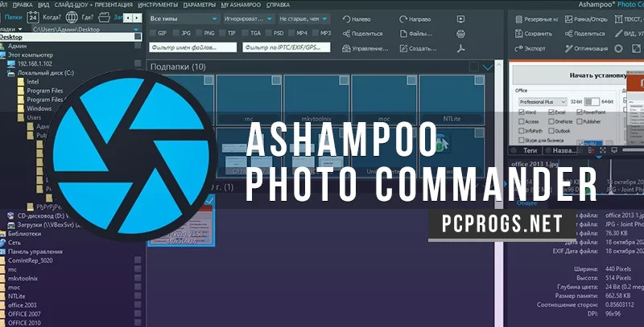The height and width of the screenshot is (327, 644).
Task: Click the Фильтр по IPTC/EXIF/GPS field
Action: [x=287, y=47]
